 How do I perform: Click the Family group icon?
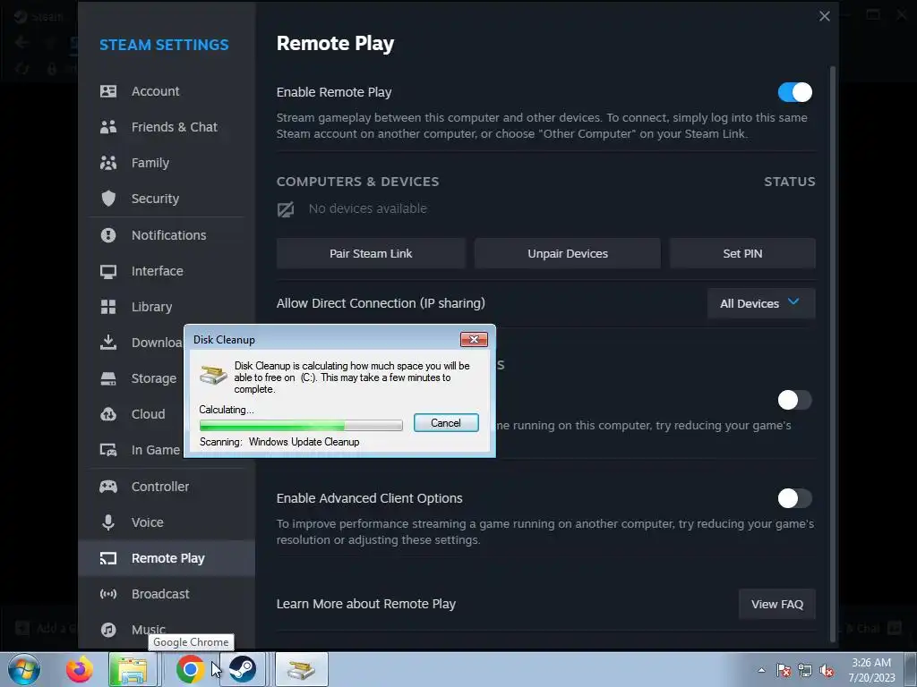click(x=108, y=163)
